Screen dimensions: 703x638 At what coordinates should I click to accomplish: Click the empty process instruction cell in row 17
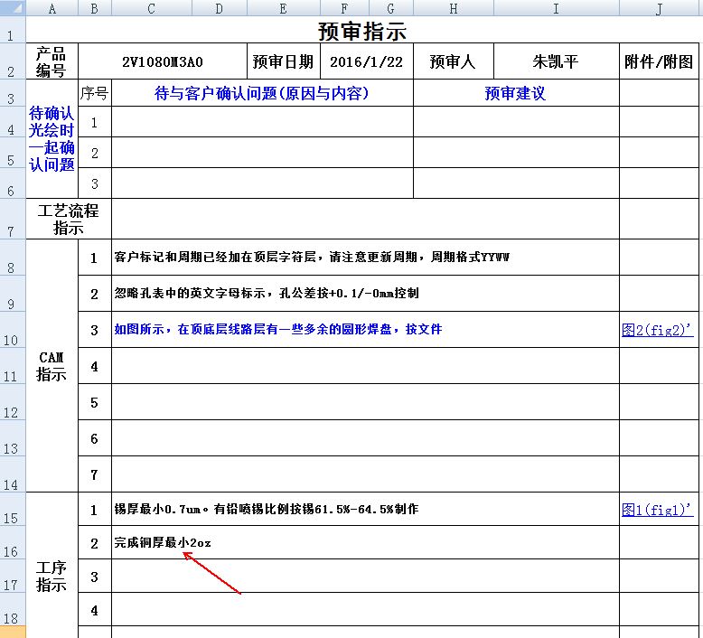[x=365, y=577]
